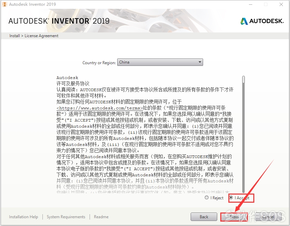Click the Cancel button

[x=268, y=217]
